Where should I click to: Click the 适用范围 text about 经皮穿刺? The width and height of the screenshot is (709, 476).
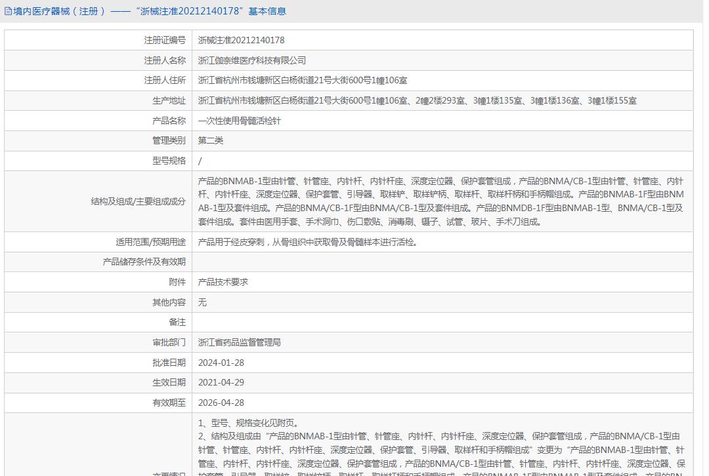point(308,242)
